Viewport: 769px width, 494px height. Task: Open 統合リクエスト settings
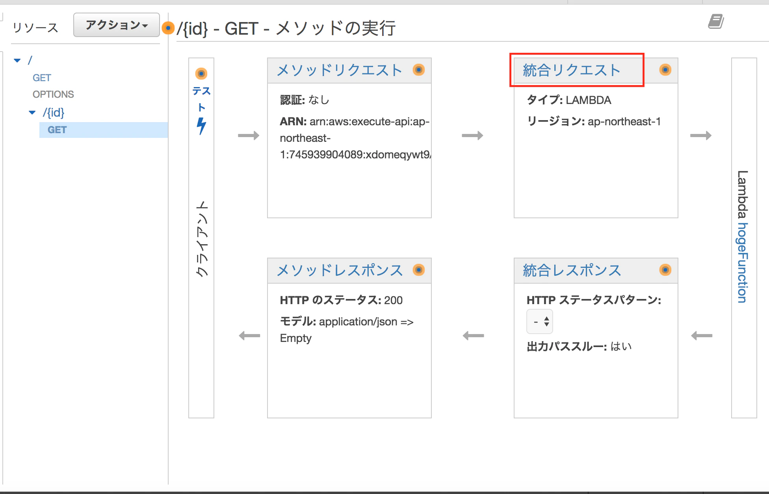pos(572,70)
